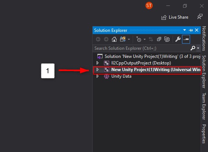Image resolution: width=208 pixels, height=152 pixels.
Task: Switch between solutions and folder views
Action: click(123, 40)
